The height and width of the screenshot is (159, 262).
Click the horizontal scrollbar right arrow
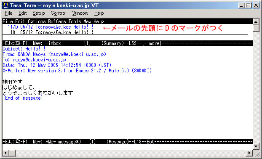(249, 153)
